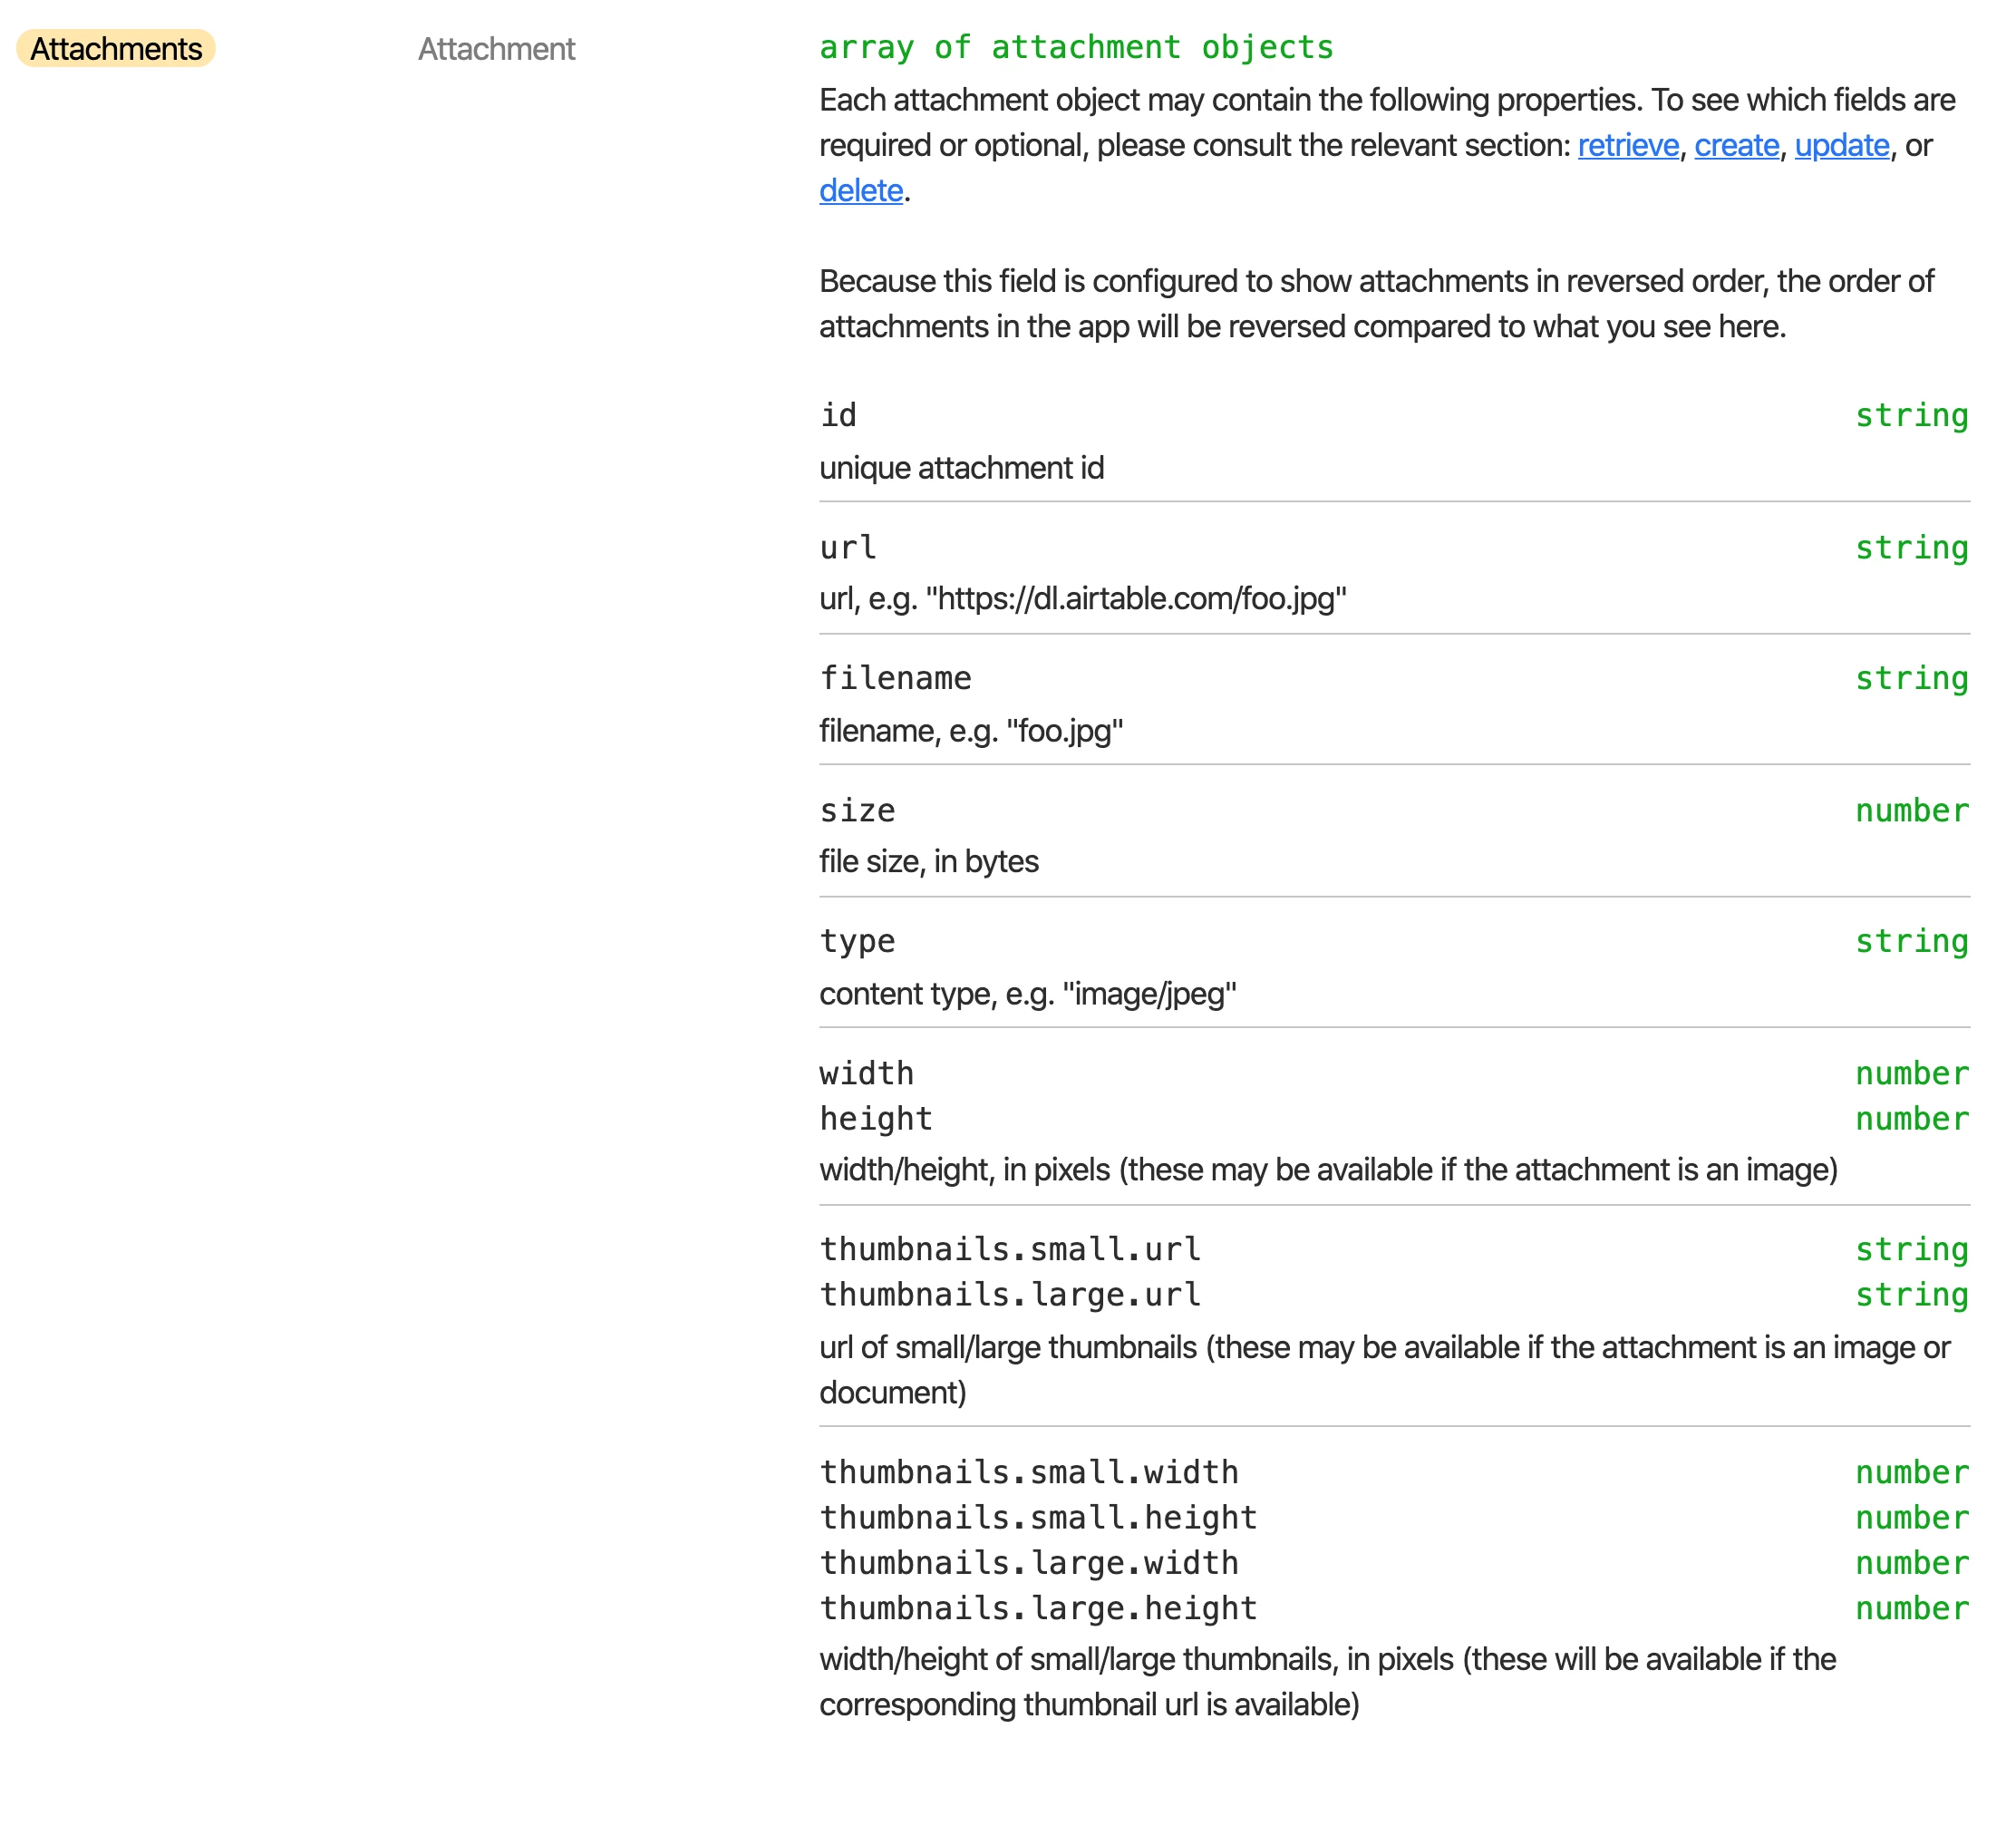
Task: Click the 'number' type beside height
Action: (1912, 1118)
